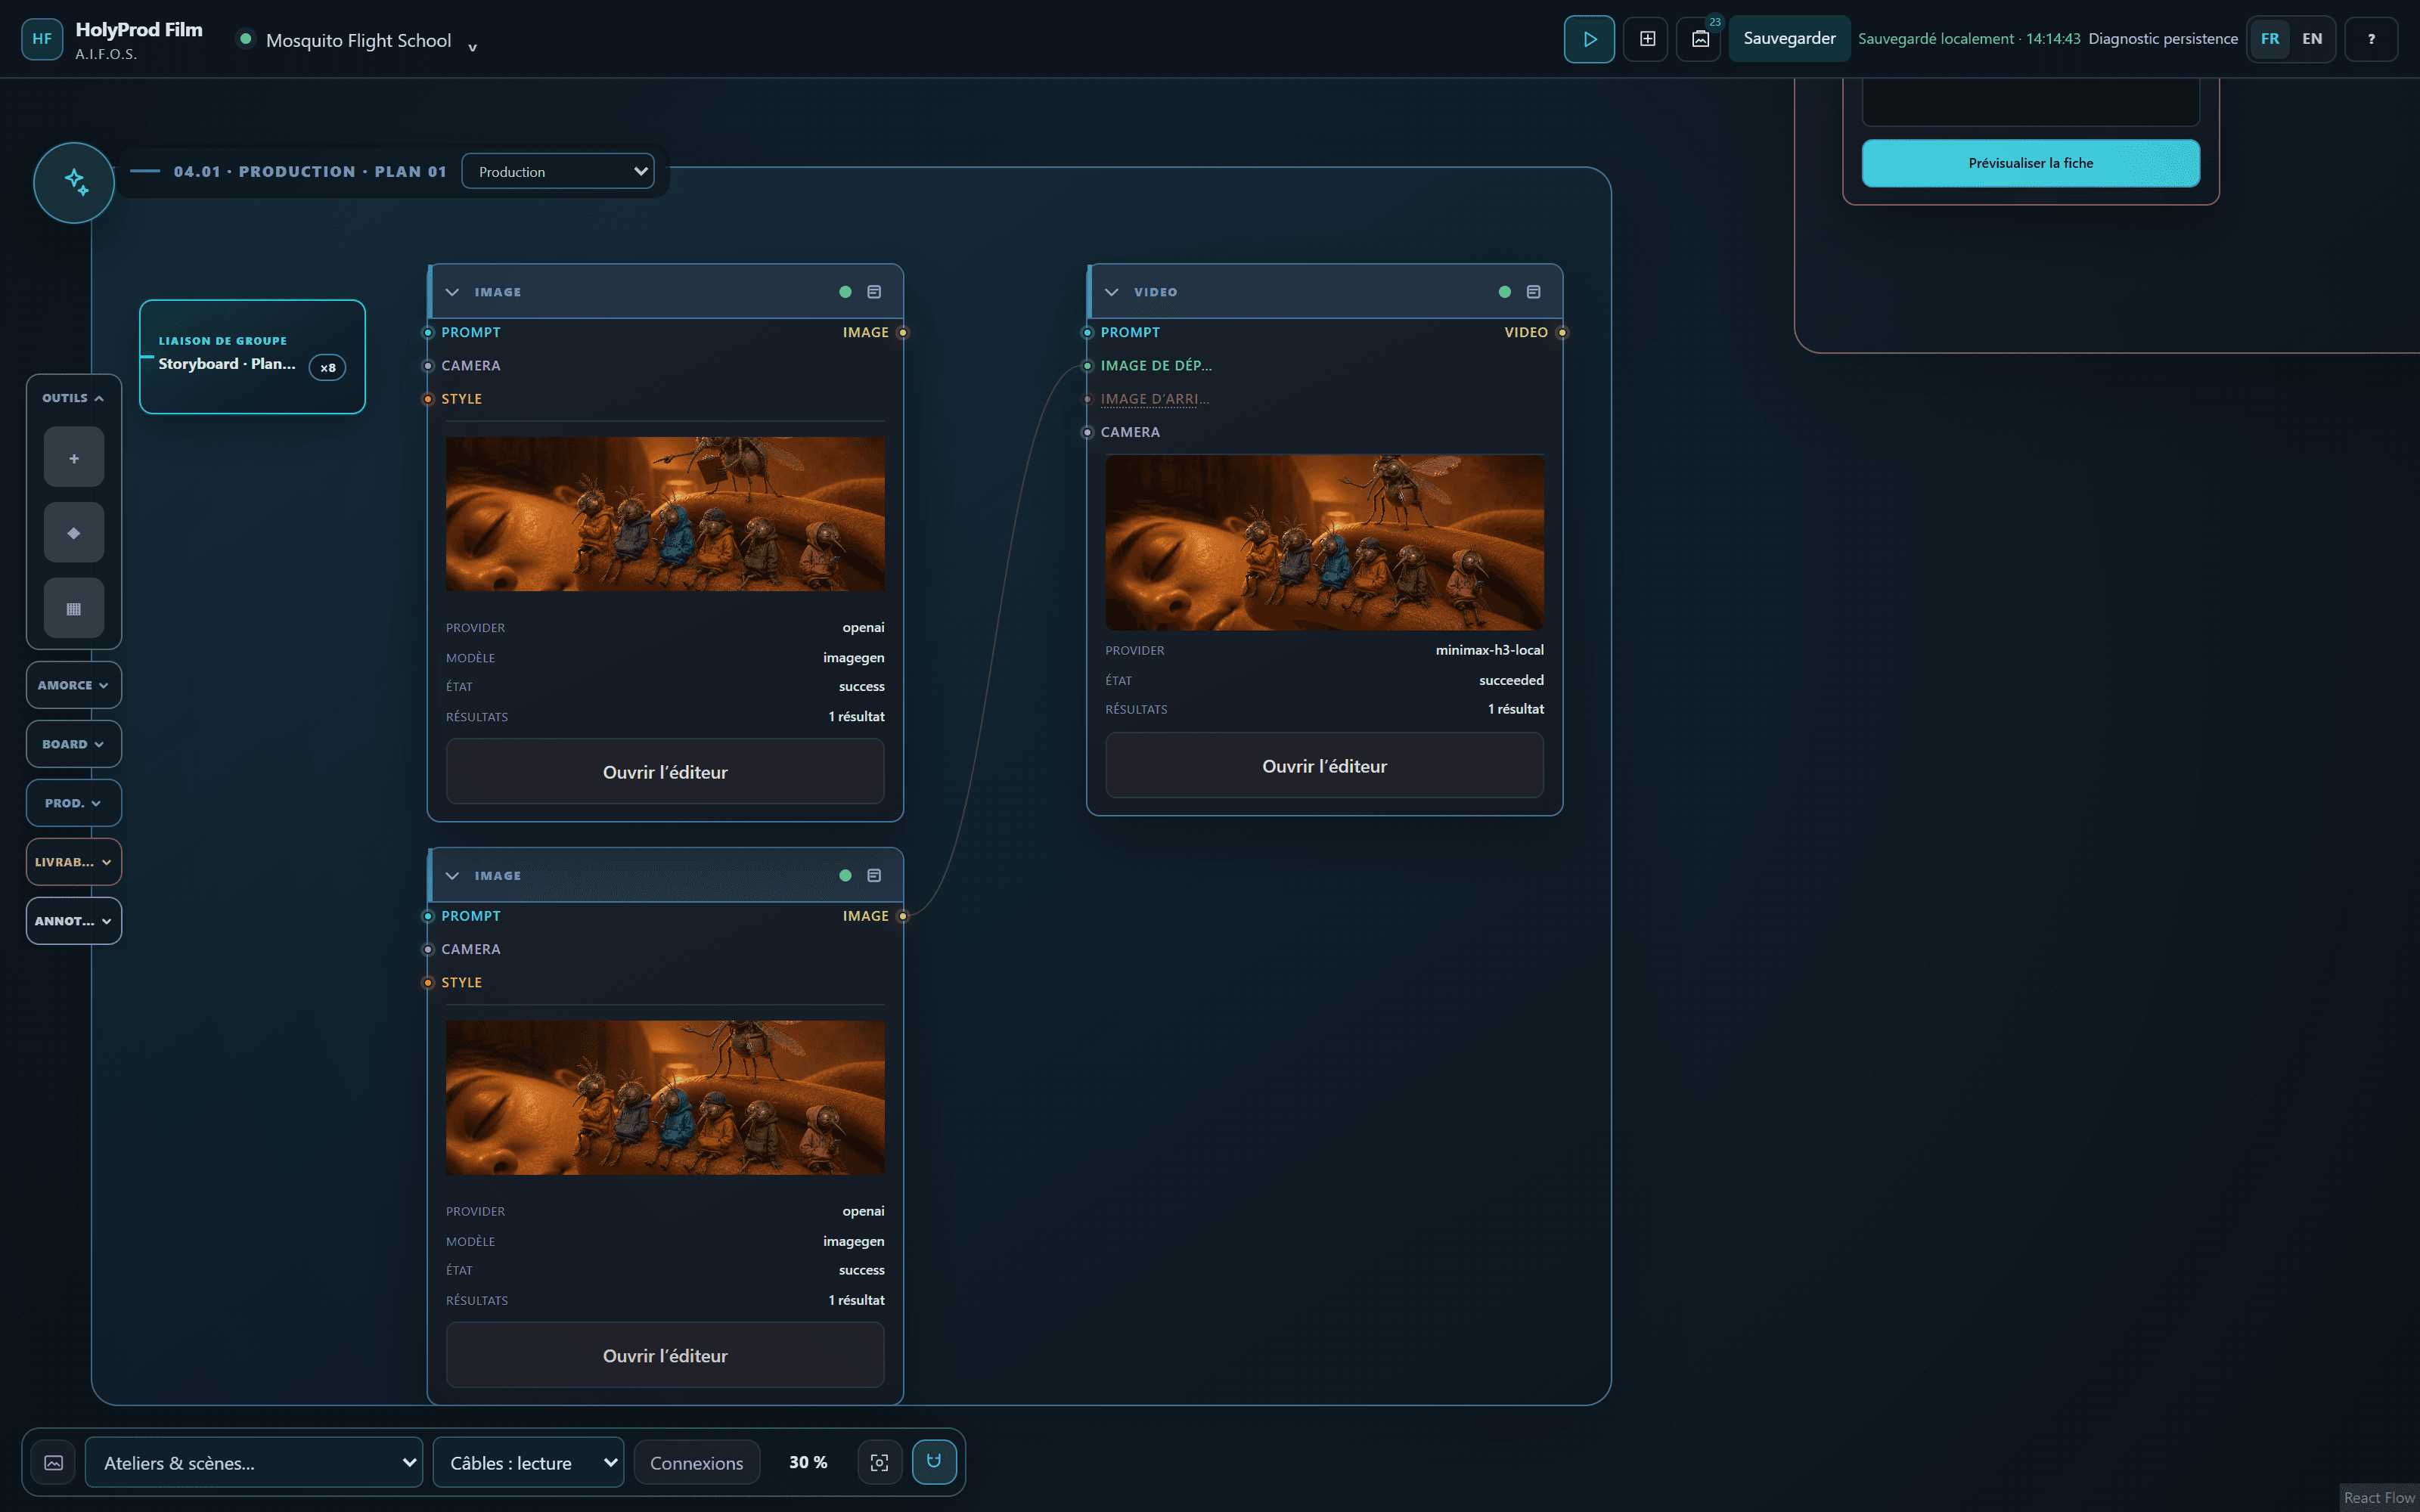Expand the LIVRAB... menu

pyautogui.click(x=73, y=862)
